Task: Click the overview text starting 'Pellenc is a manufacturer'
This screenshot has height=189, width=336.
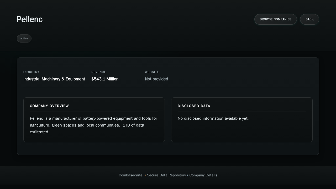Action: (x=93, y=118)
